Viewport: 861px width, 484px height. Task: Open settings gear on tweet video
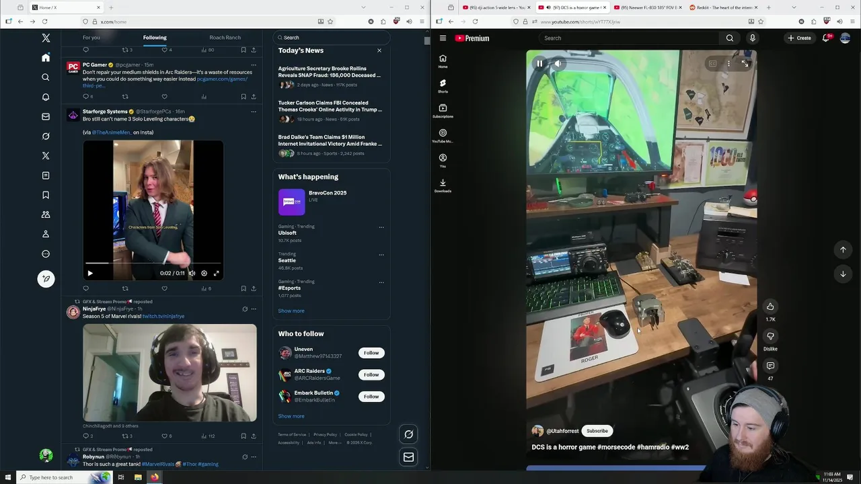[204, 274]
